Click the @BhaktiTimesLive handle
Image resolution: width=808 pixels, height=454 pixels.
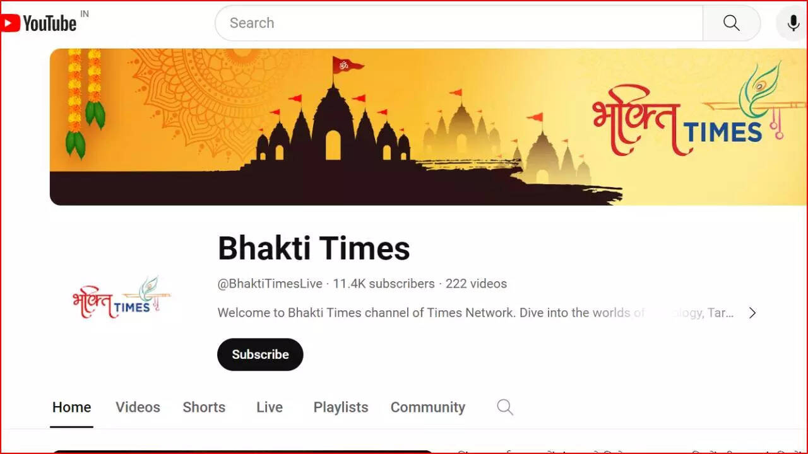(x=270, y=284)
